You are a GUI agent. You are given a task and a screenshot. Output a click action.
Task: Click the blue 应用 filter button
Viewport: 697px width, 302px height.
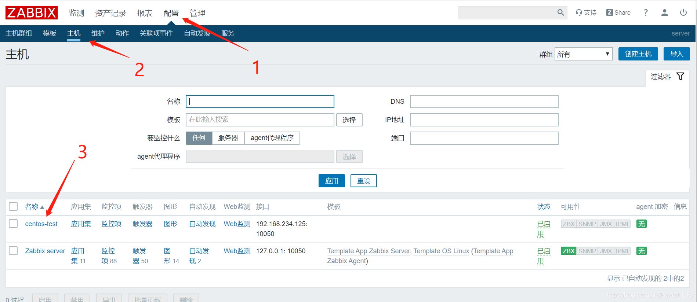[332, 181]
